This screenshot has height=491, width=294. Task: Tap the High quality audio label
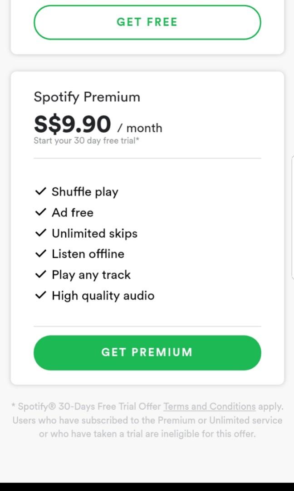click(103, 296)
